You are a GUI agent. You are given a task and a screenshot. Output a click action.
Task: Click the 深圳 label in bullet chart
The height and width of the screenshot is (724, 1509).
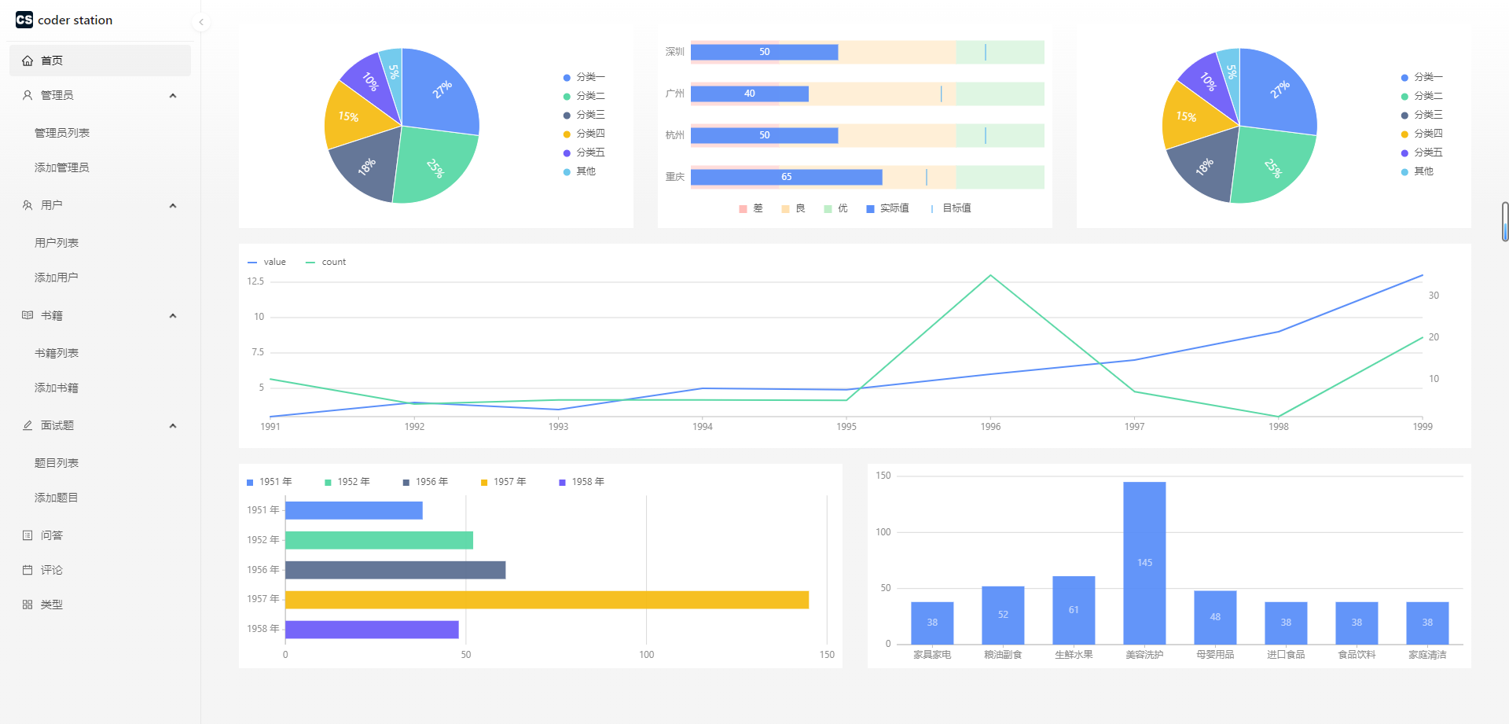click(x=675, y=52)
